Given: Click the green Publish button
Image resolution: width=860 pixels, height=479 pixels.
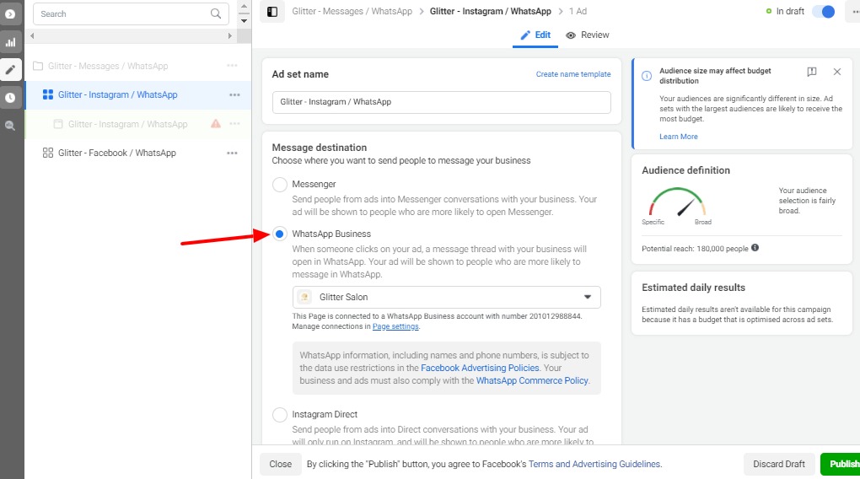Looking at the screenshot, I should click(841, 464).
